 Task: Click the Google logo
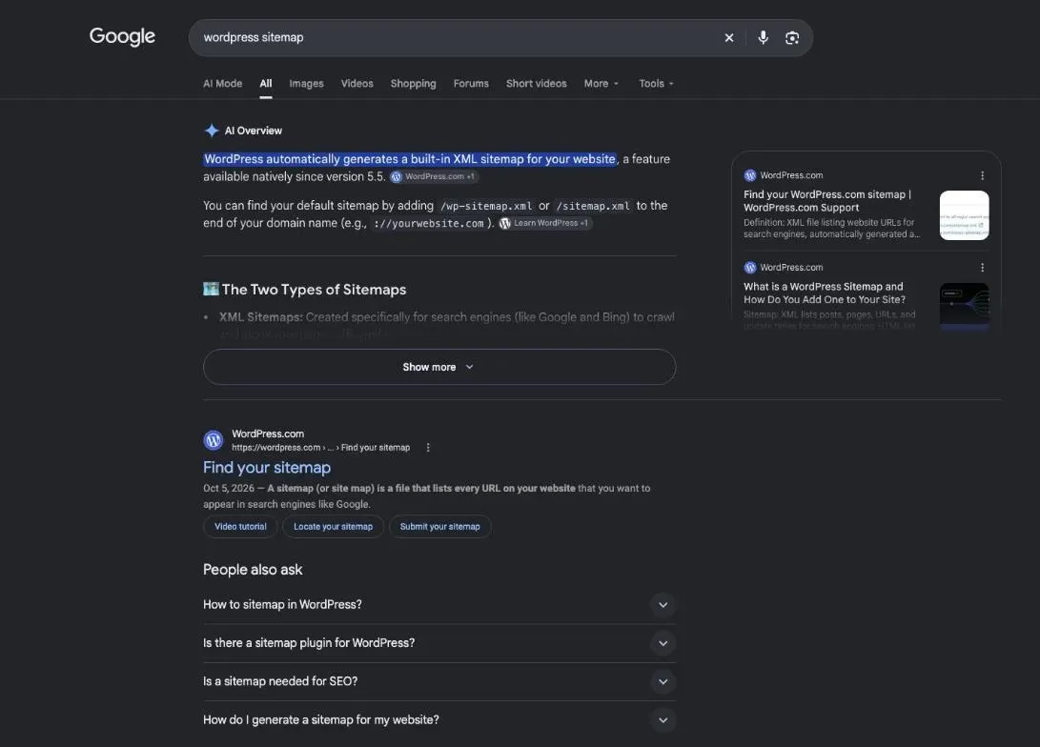[122, 36]
